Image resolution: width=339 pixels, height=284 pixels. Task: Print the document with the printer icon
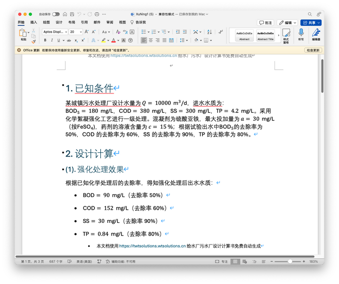pyautogui.click(x=97, y=14)
